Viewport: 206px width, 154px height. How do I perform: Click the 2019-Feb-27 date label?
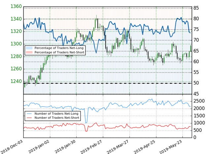pos(91,147)
